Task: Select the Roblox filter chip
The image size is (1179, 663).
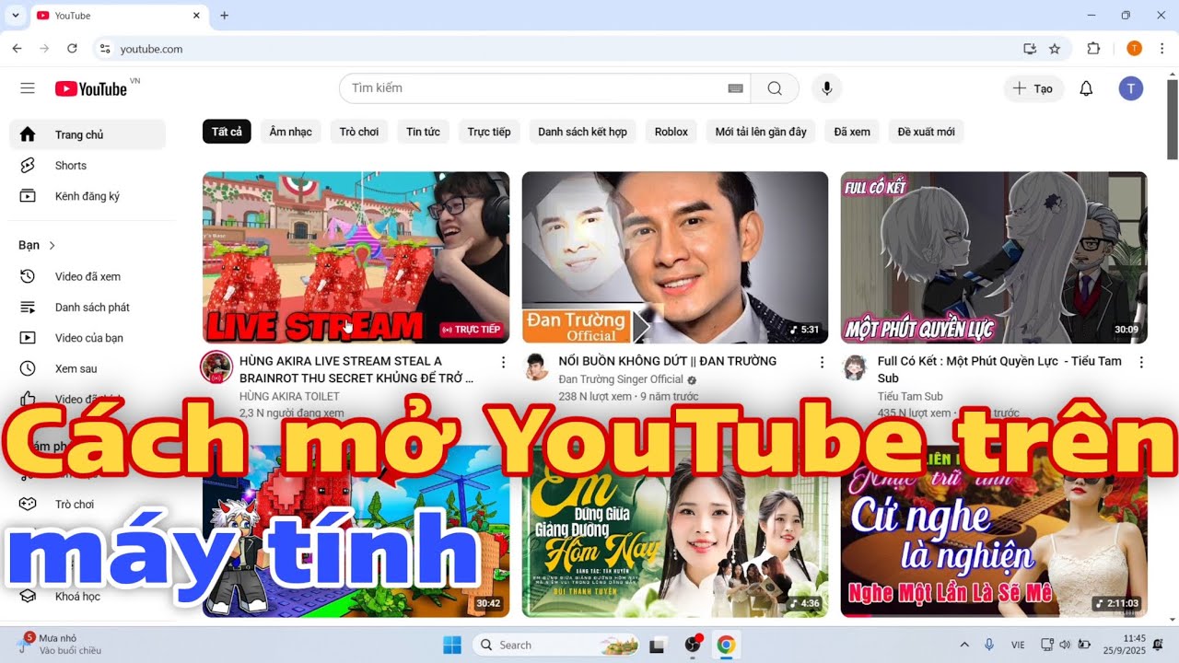Action: click(x=671, y=132)
